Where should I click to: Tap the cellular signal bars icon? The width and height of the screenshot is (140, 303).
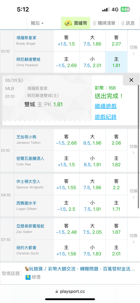(x=106, y=9)
